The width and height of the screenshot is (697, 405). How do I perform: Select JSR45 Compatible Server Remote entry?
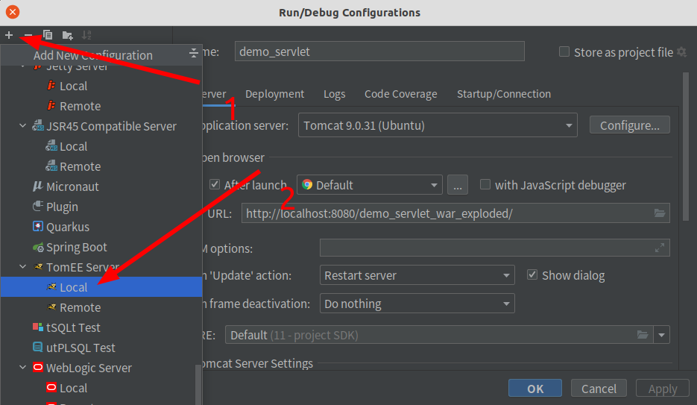click(101, 166)
